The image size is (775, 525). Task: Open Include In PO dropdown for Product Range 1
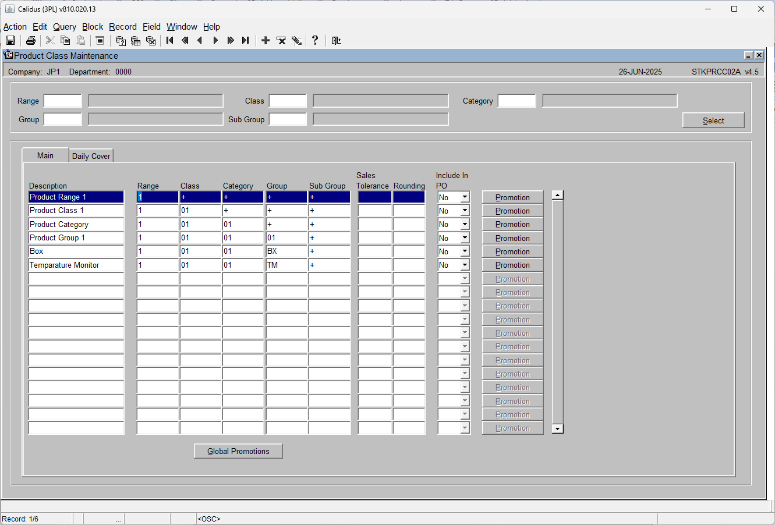point(465,197)
